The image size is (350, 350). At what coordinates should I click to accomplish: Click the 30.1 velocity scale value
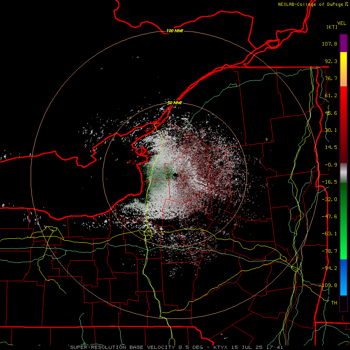(331, 130)
